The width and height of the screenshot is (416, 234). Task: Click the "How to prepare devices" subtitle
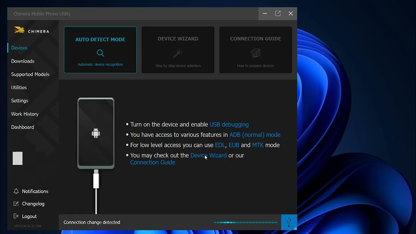255,66
